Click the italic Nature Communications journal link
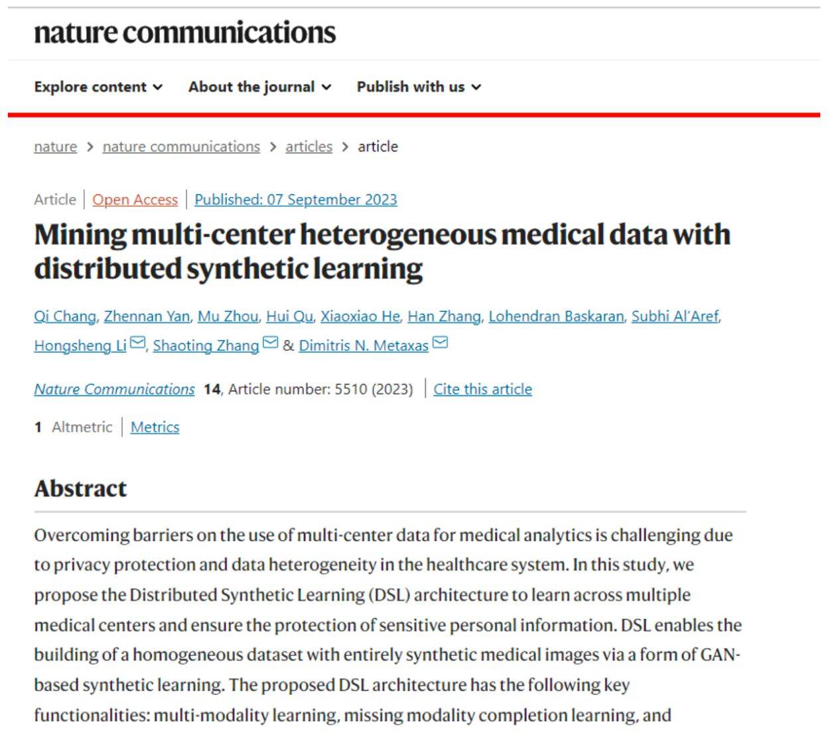 [114, 389]
